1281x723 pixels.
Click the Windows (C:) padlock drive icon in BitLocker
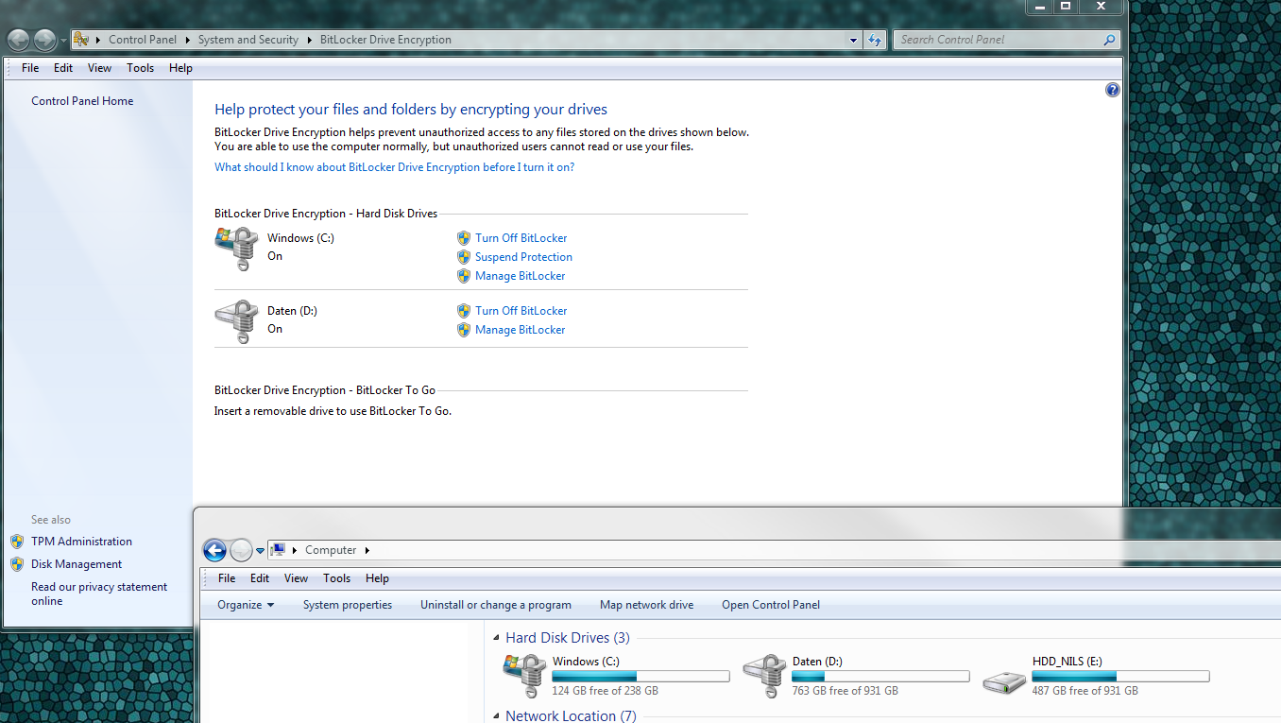point(236,249)
